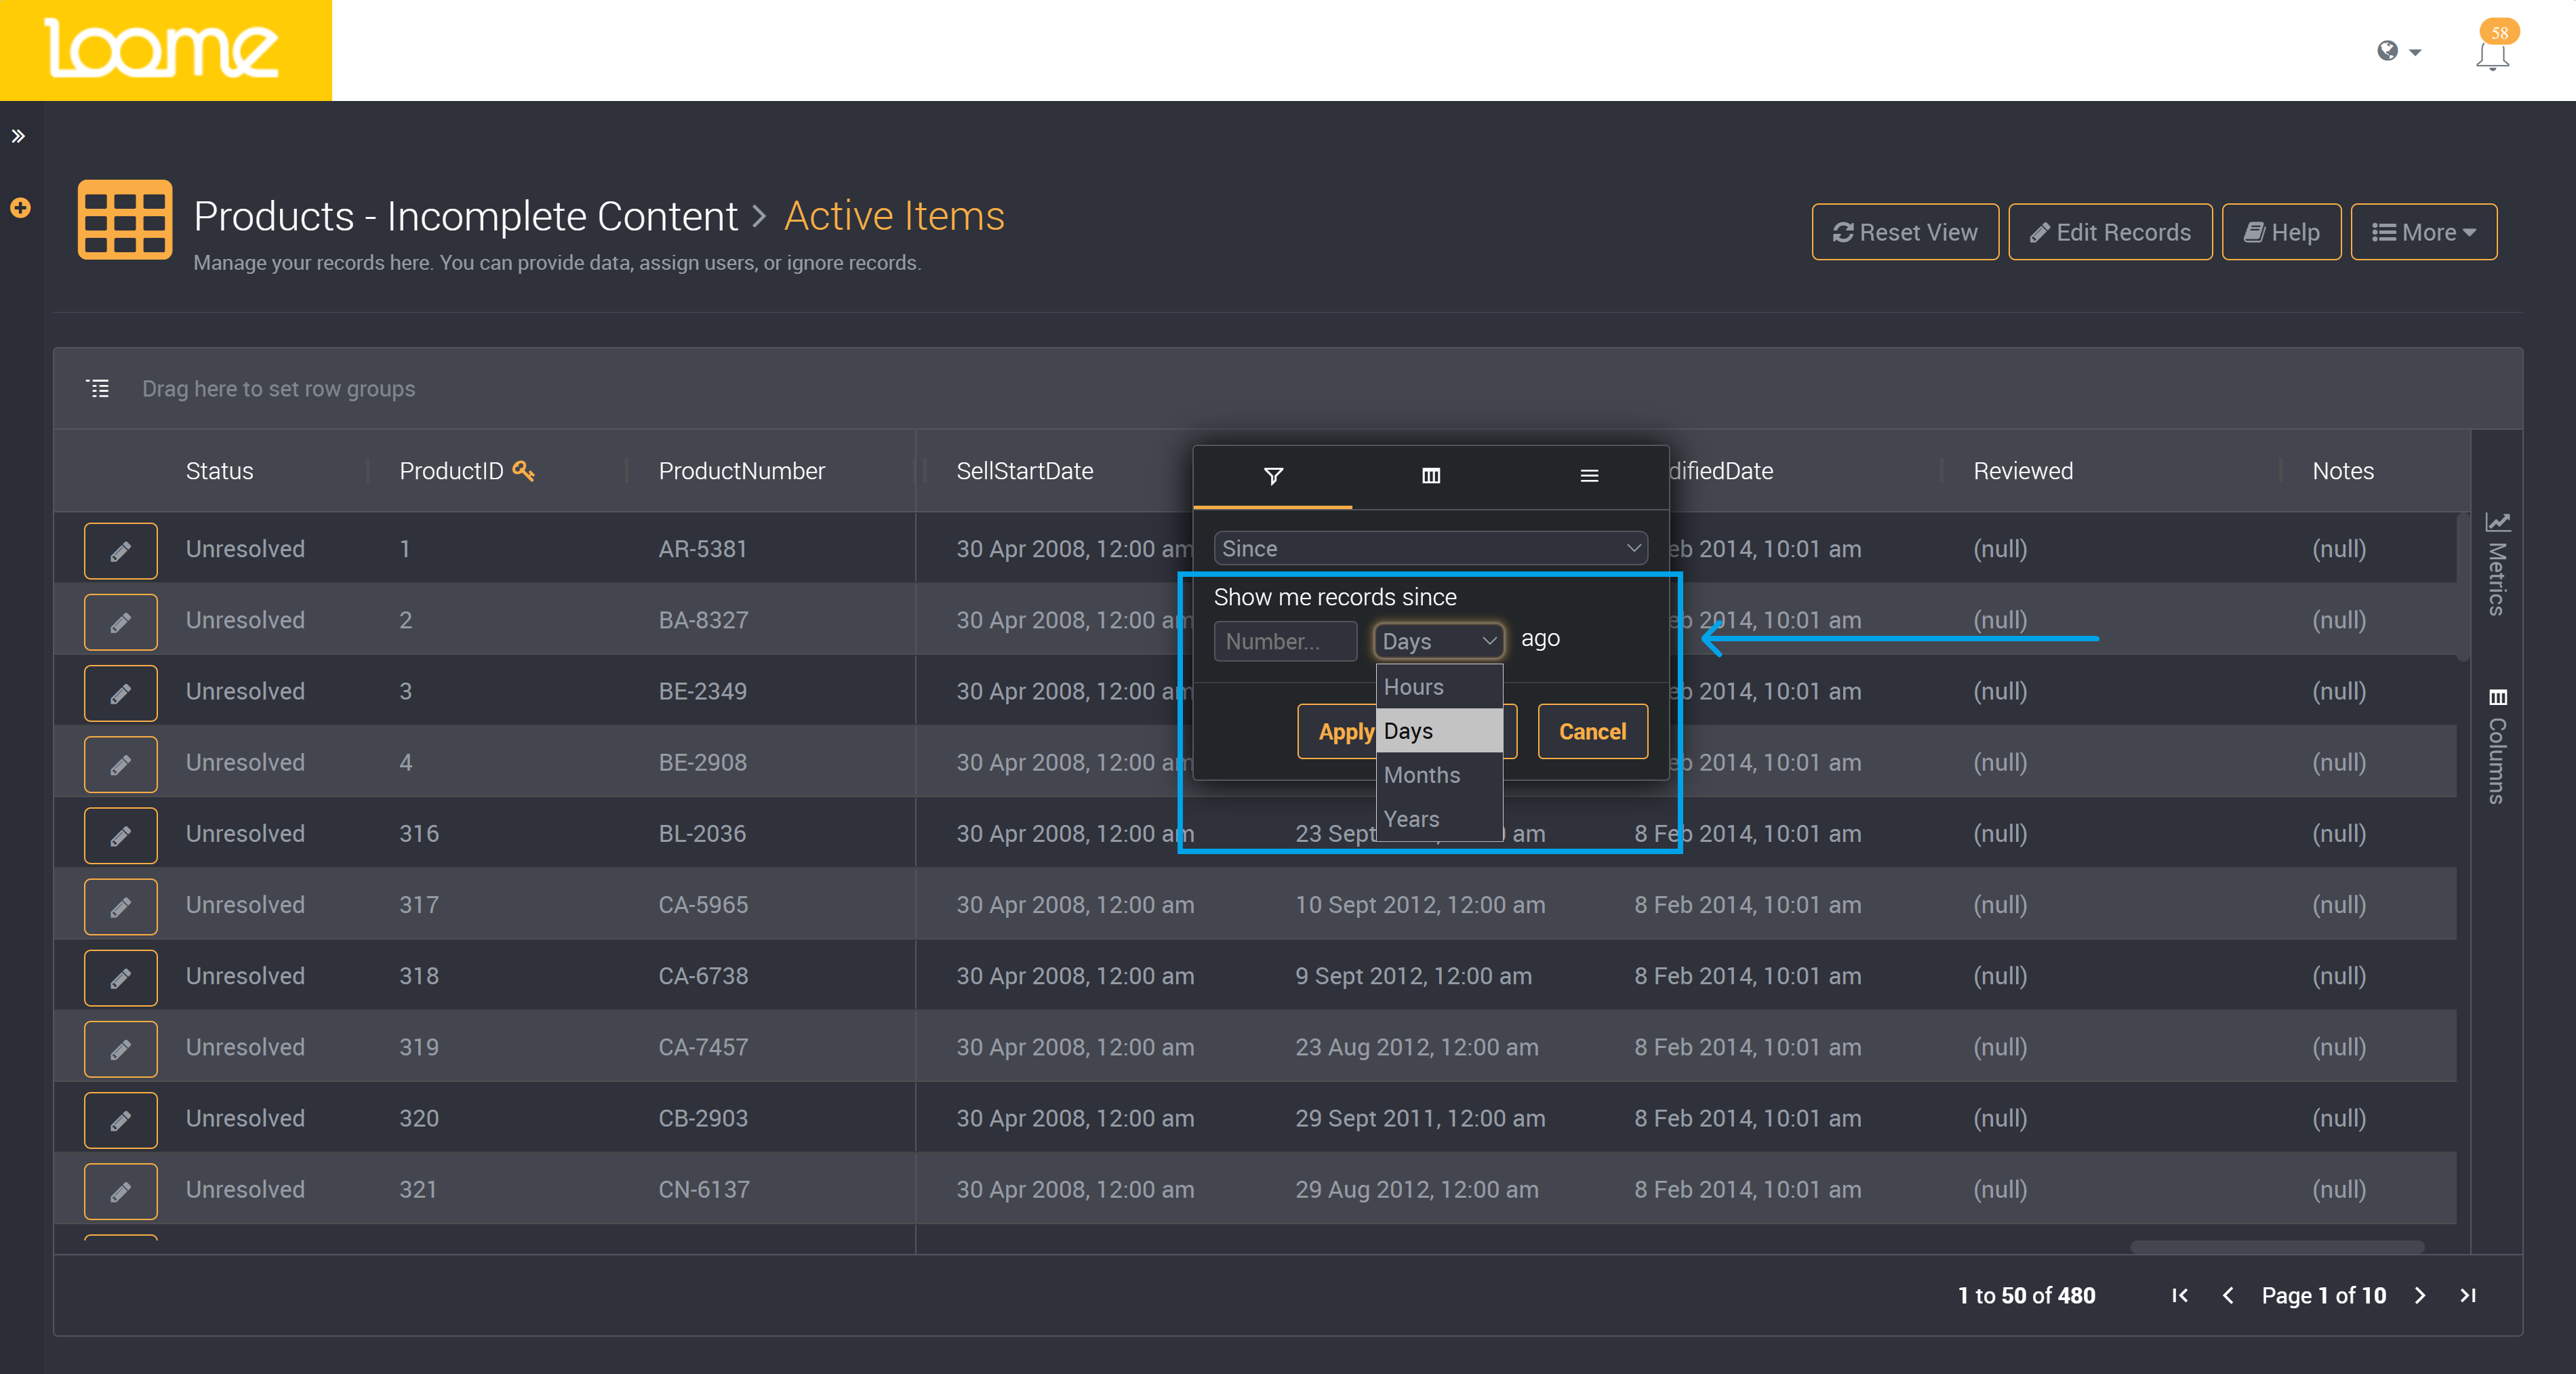Click the Number input field
Screen dimensions: 2576x1374
pyautogui.click(x=1285, y=641)
